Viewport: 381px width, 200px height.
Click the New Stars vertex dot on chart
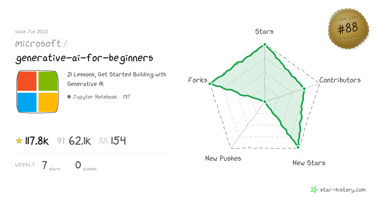pos(297,147)
